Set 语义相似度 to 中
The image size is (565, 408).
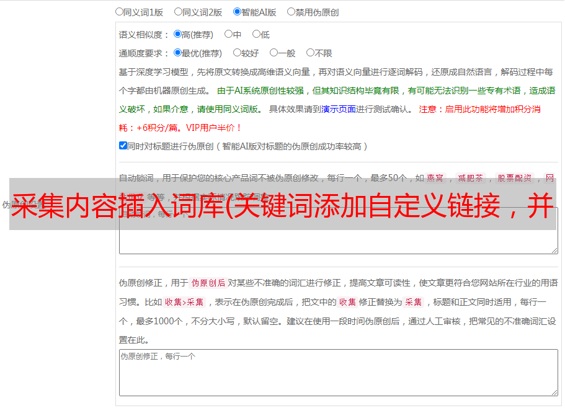(228, 34)
